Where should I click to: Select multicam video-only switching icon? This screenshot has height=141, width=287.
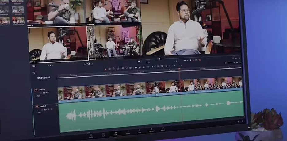click(x=85, y=64)
